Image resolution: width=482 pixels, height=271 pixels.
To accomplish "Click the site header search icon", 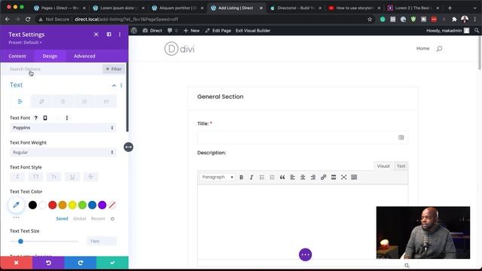I will click(x=440, y=48).
